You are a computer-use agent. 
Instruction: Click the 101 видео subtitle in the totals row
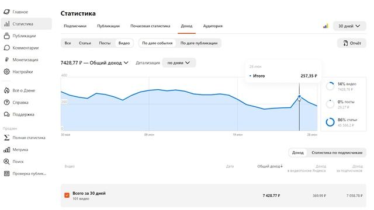tap(81, 199)
